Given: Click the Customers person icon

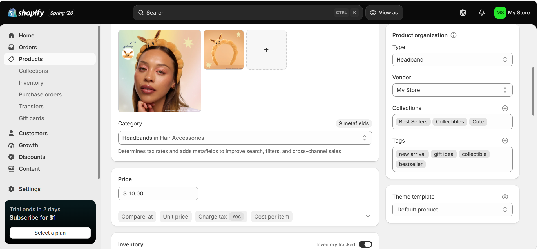Looking at the screenshot, I should (x=11, y=133).
